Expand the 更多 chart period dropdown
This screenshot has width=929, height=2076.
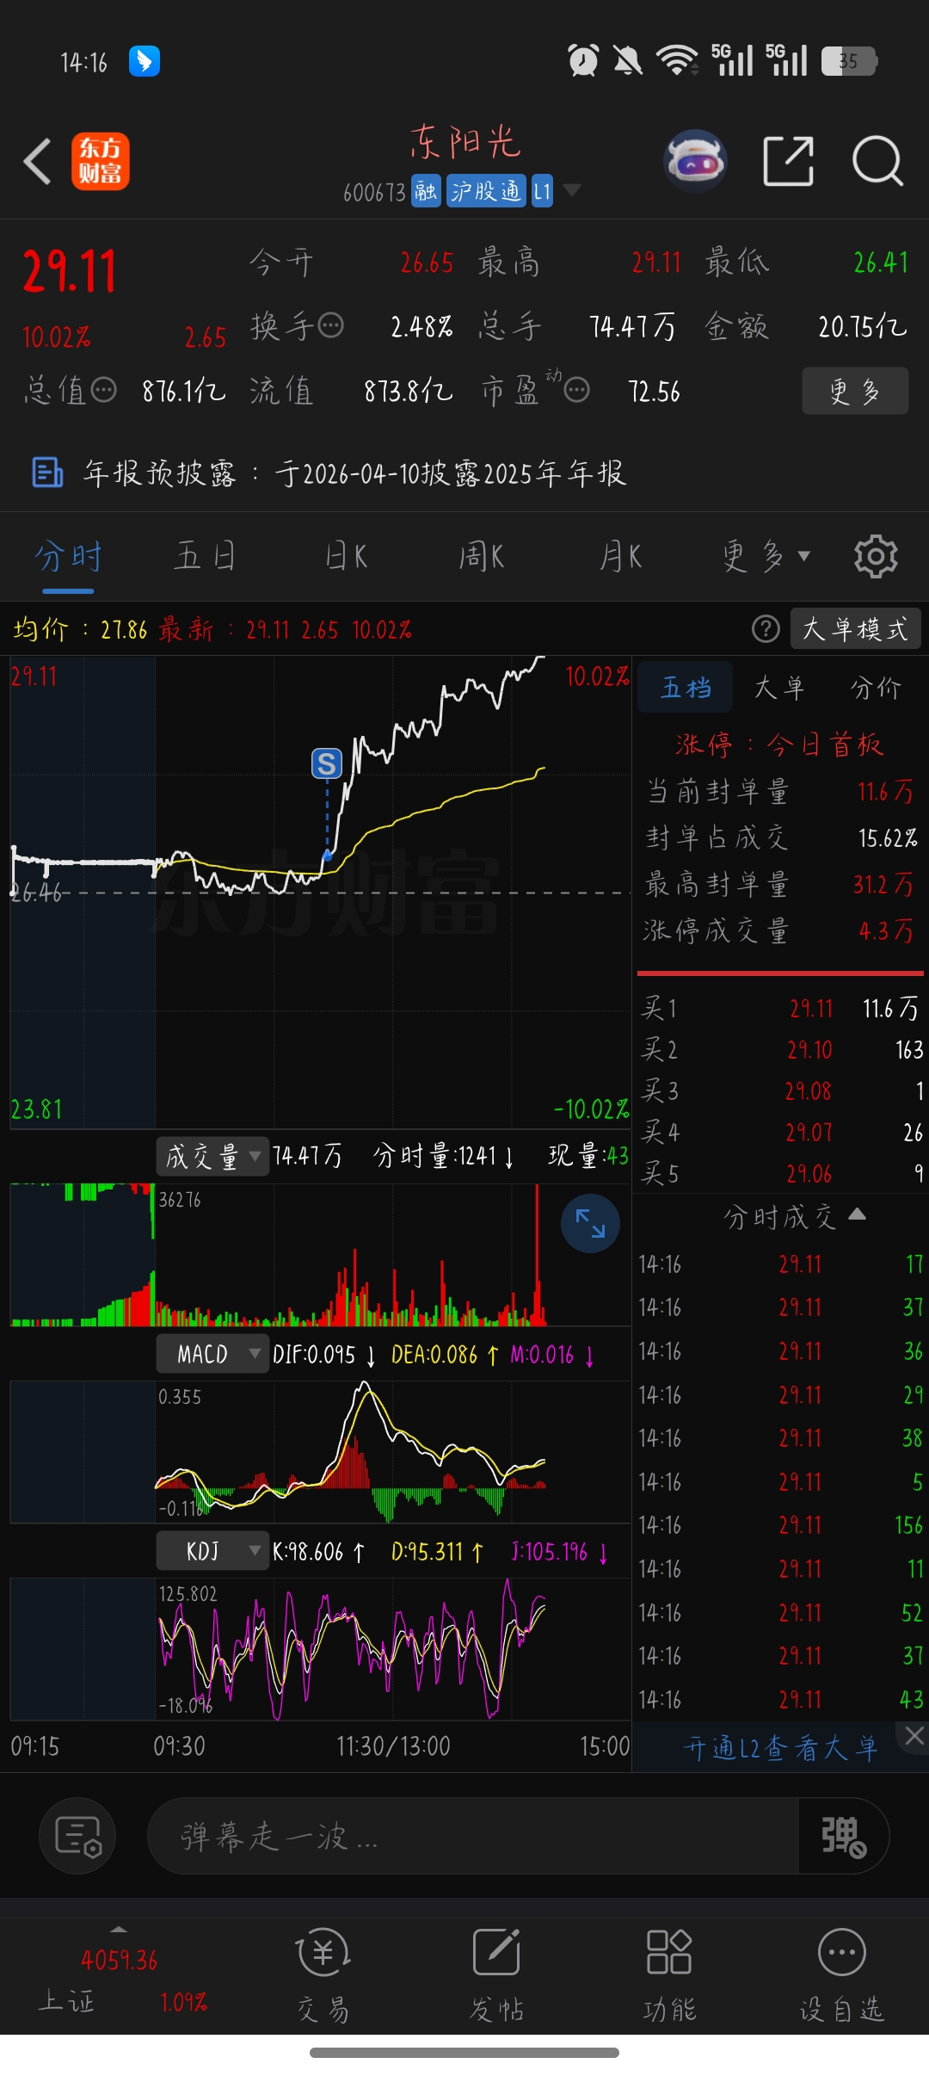tap(766, 557)
